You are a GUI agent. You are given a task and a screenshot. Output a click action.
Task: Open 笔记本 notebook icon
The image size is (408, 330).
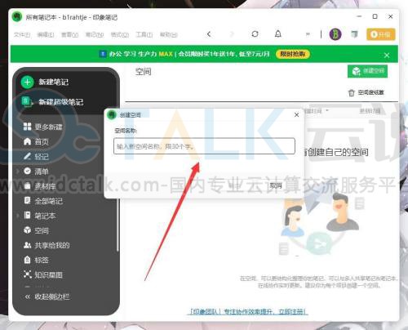tap(27, 216)
